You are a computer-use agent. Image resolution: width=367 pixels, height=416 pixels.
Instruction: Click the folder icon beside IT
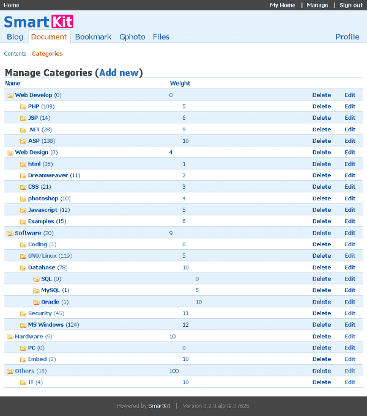point(23,382)
